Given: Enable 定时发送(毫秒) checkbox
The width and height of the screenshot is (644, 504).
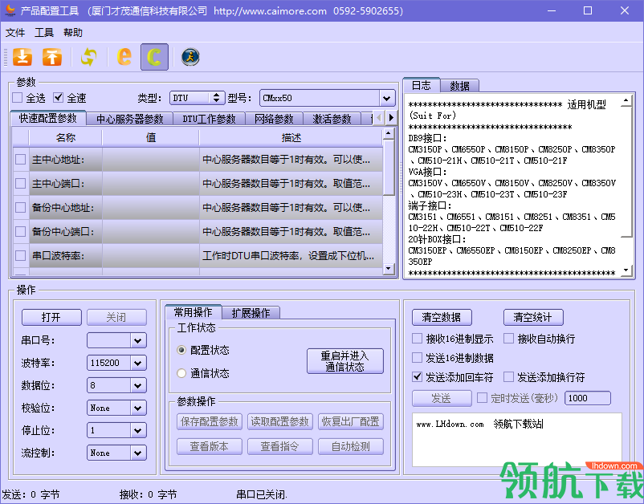Looking at the screenshot, I should click(x=482, y=398).
